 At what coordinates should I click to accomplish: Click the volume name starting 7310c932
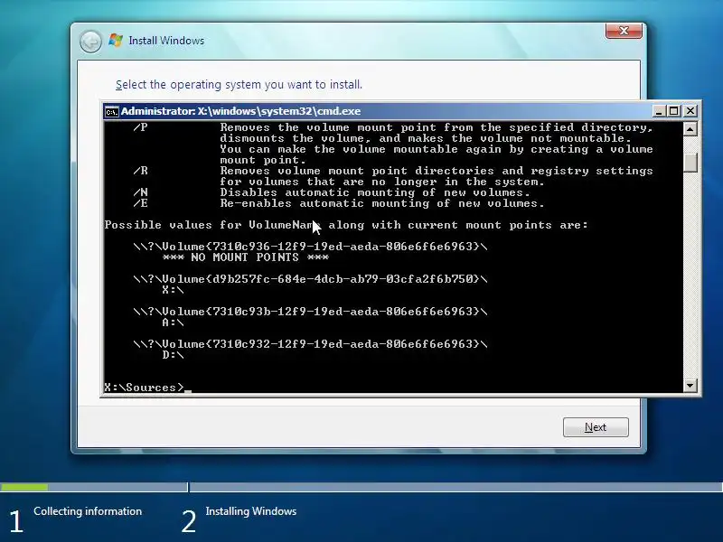click(x=310, y=344)
